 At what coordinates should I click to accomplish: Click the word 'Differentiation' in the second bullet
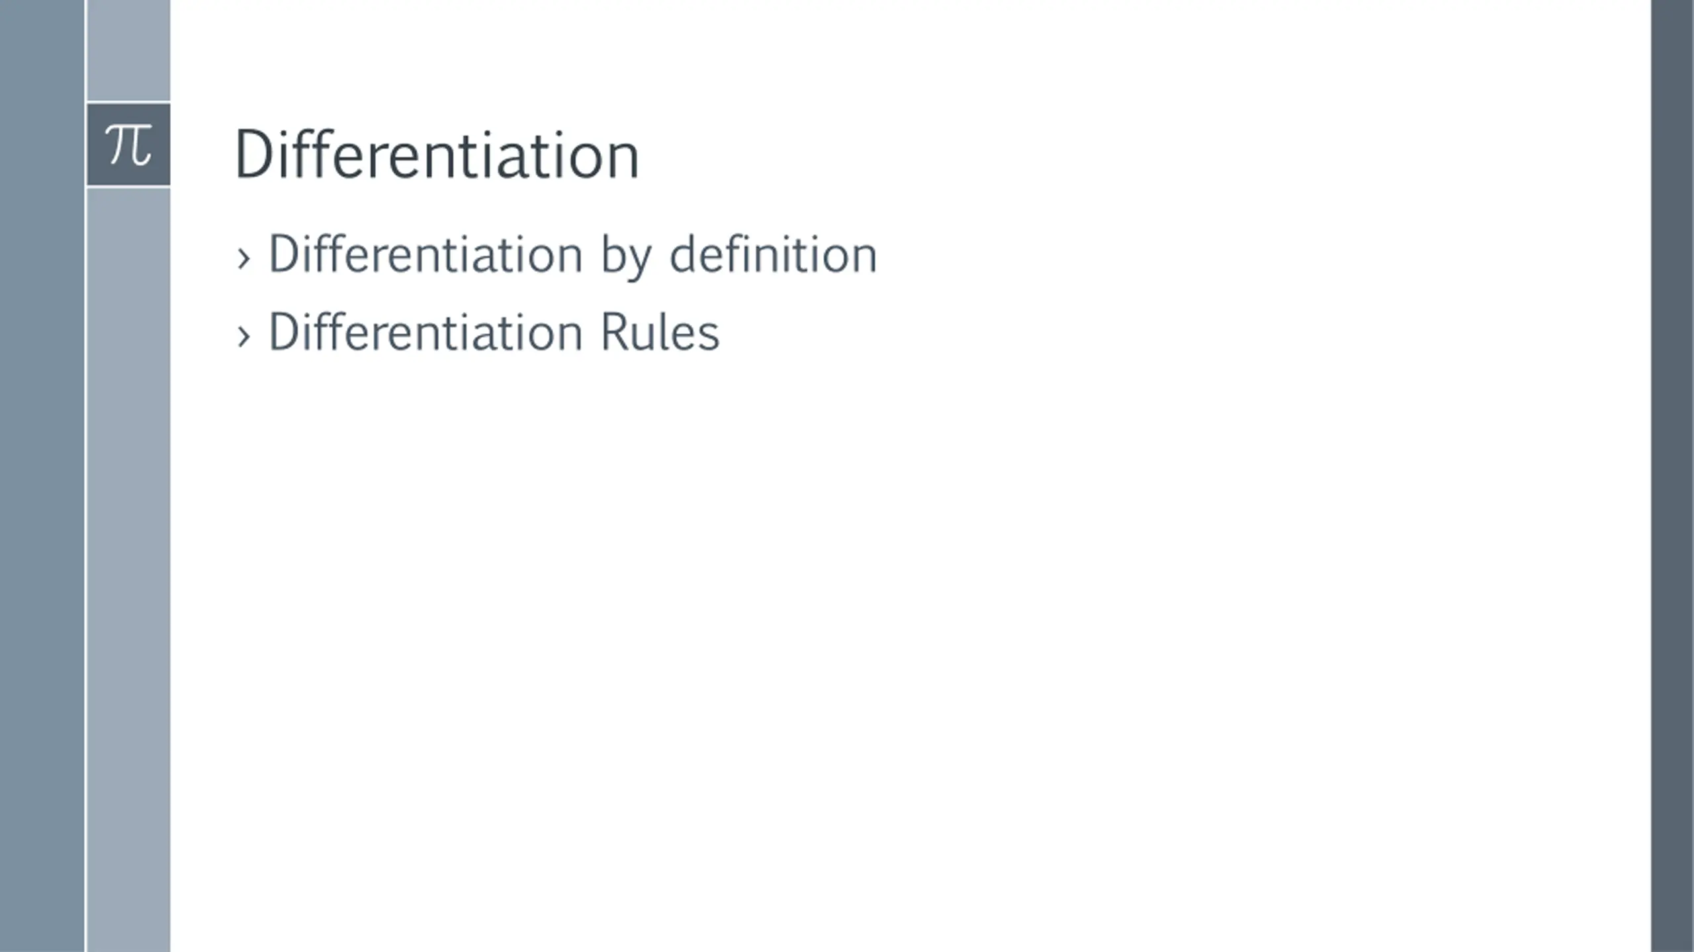coord(425,332)
